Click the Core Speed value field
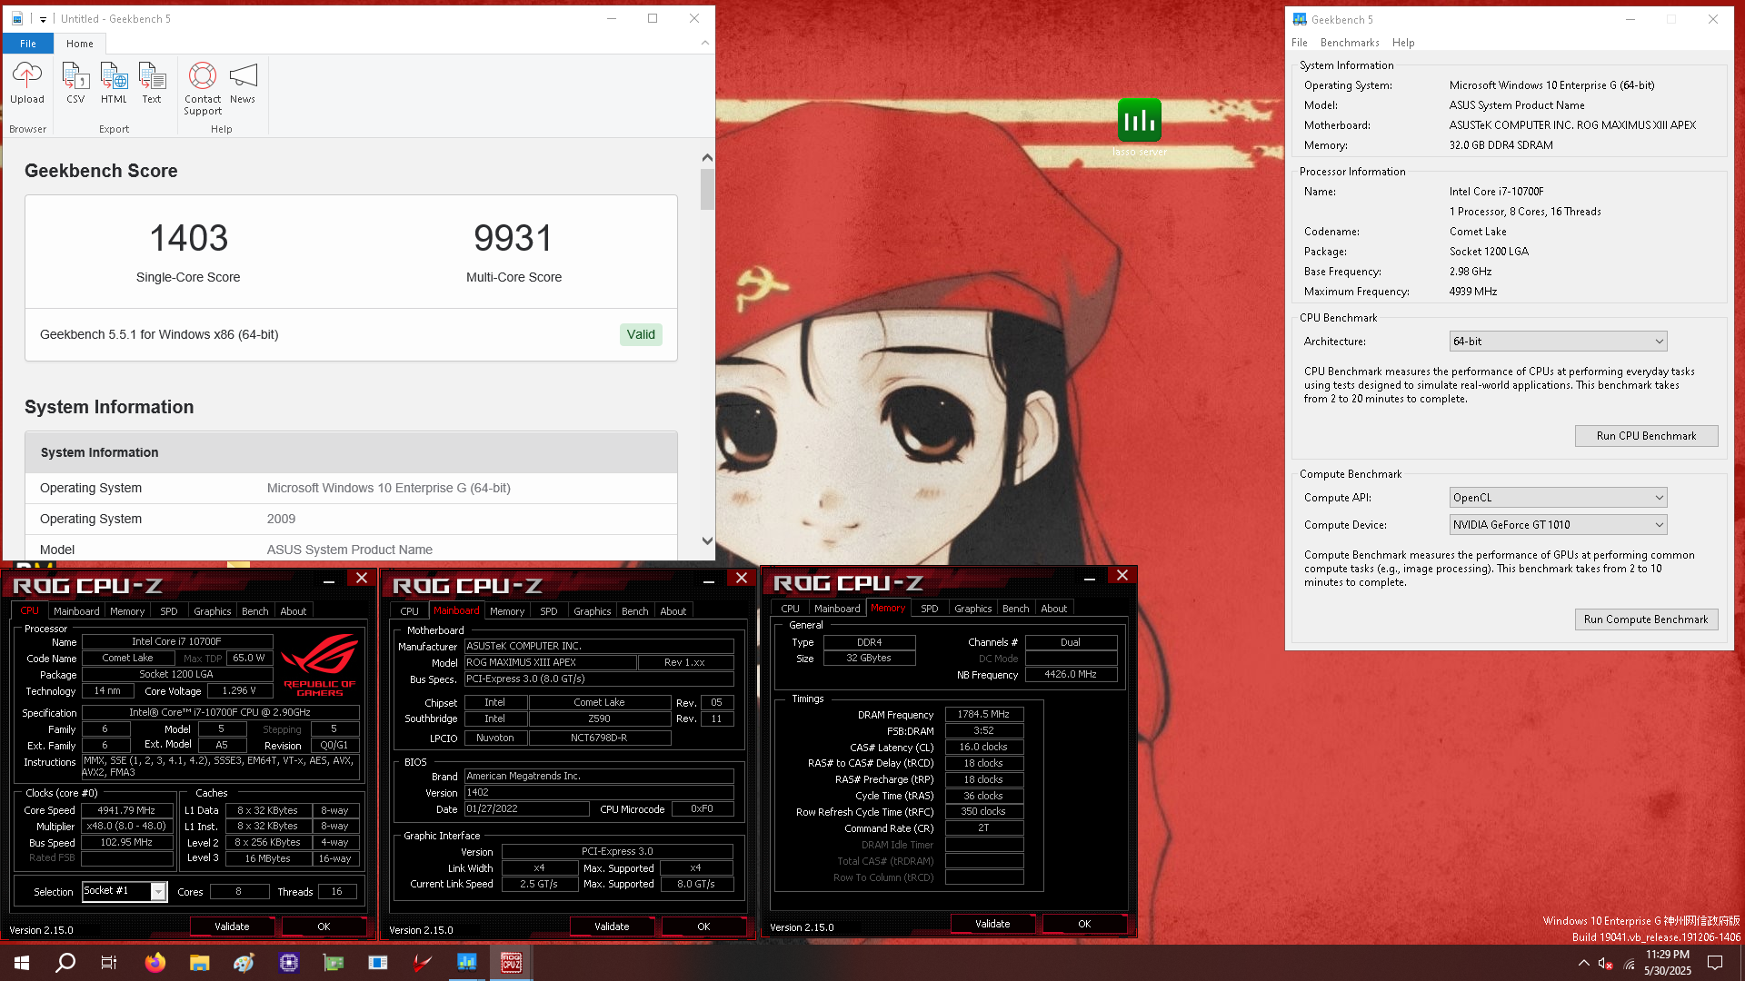1745x981 pixels. [126, 810]
